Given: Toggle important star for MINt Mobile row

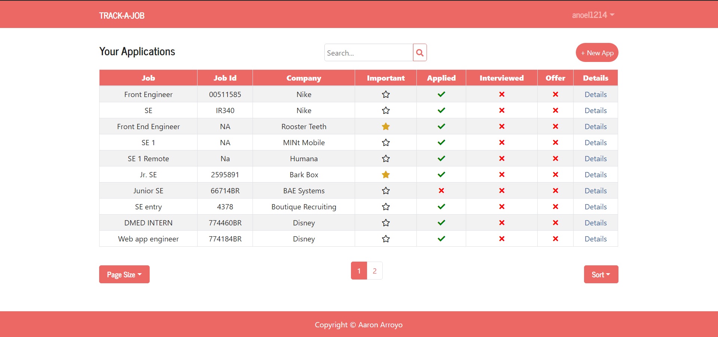Looking at the screenshot, I should tap(386, 143).
